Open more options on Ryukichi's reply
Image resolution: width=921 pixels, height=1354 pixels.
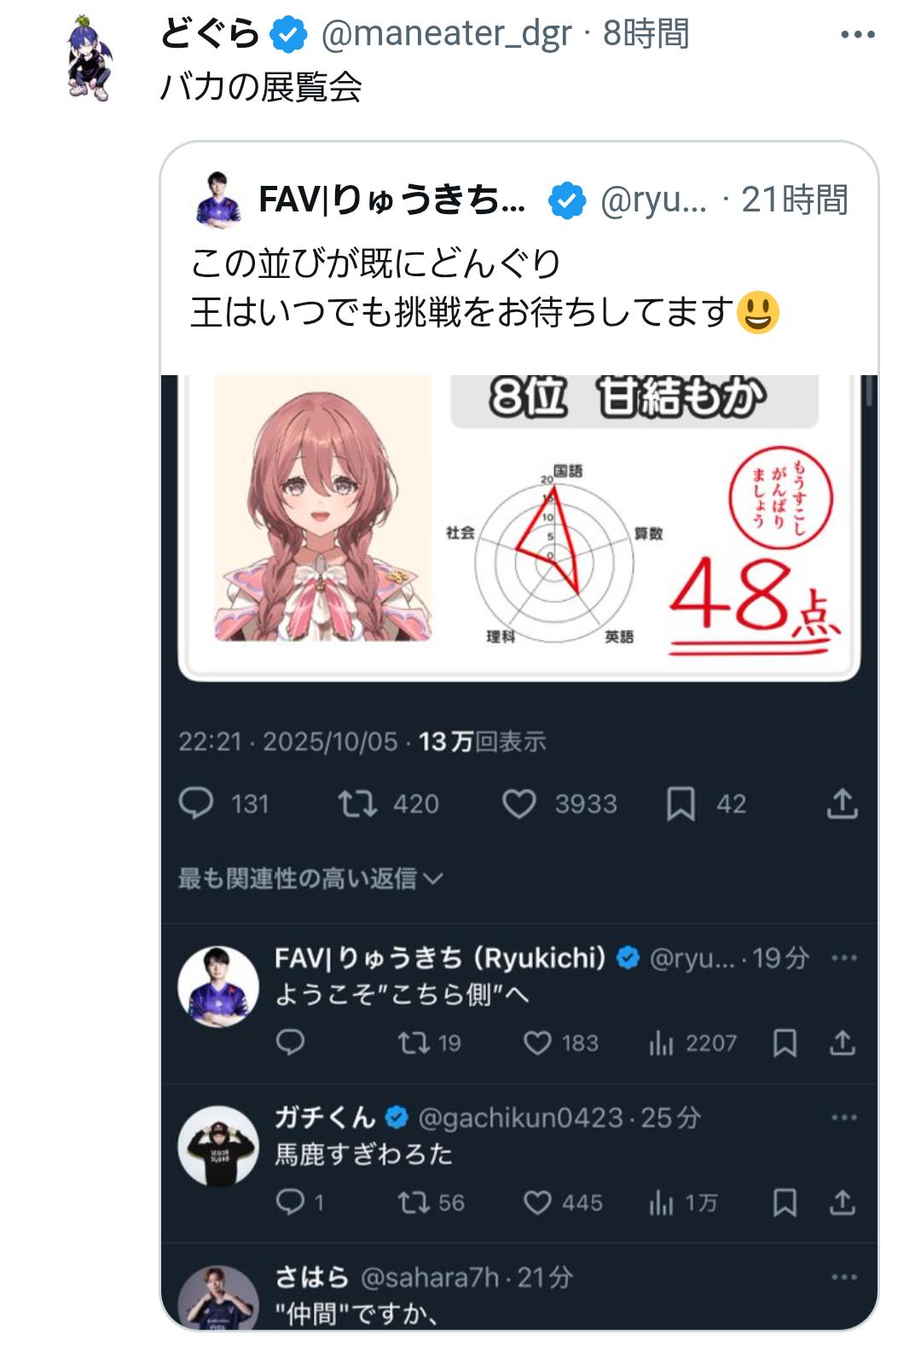tap(843, 958)
